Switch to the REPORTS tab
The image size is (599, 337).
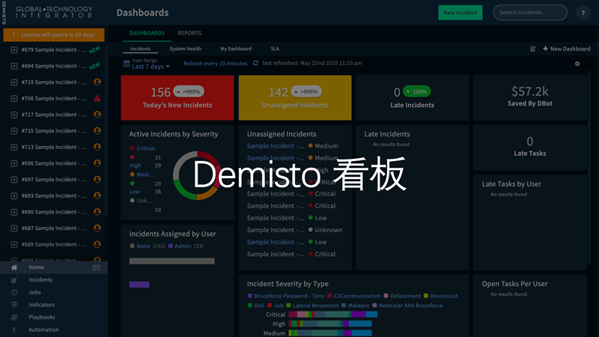[189, 33]
